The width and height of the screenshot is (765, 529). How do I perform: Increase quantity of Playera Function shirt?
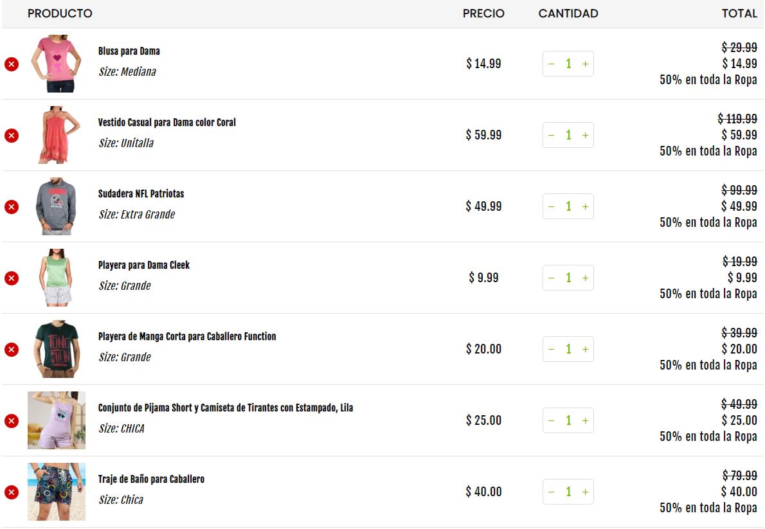pyautogui.click(x=585, y=349)
